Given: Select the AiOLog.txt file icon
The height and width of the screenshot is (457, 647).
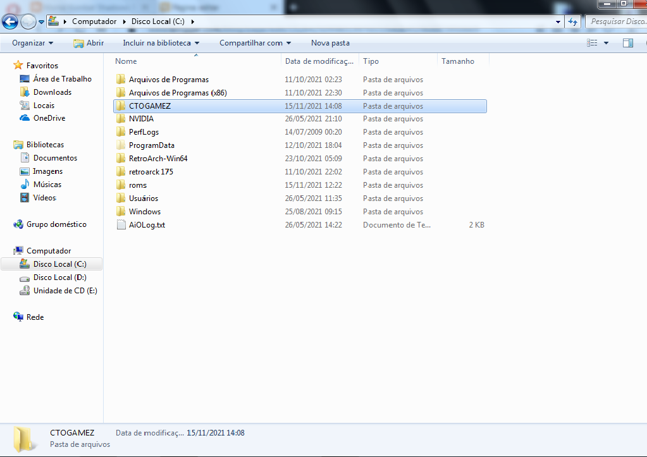Looking at the screenshot, I should click(121, 225).
